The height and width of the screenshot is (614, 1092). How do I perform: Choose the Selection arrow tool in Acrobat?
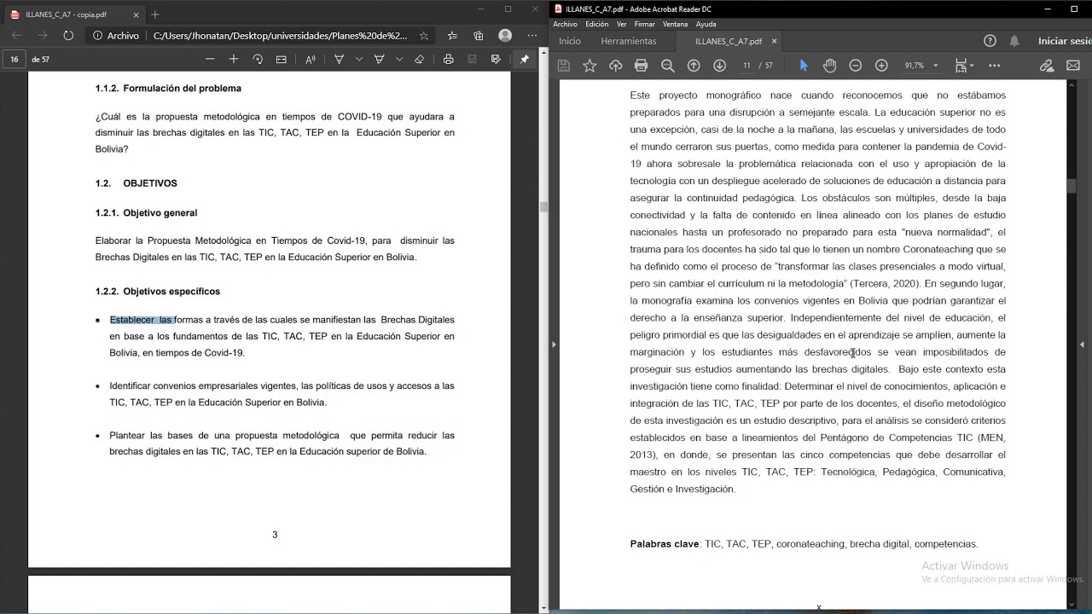coord(804,66)
